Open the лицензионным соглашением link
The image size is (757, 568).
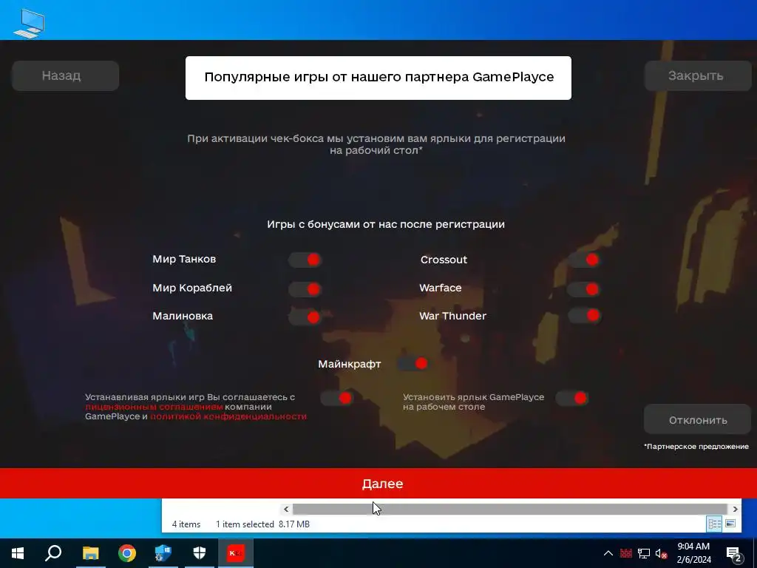[154, 407]
